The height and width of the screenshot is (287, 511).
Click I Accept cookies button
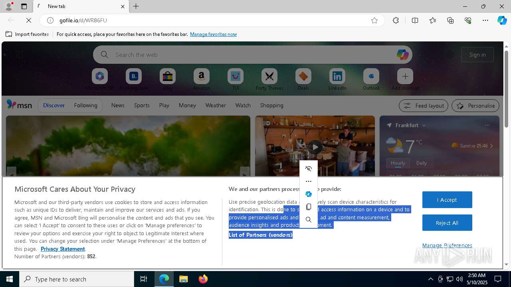[x=447, y=200]
